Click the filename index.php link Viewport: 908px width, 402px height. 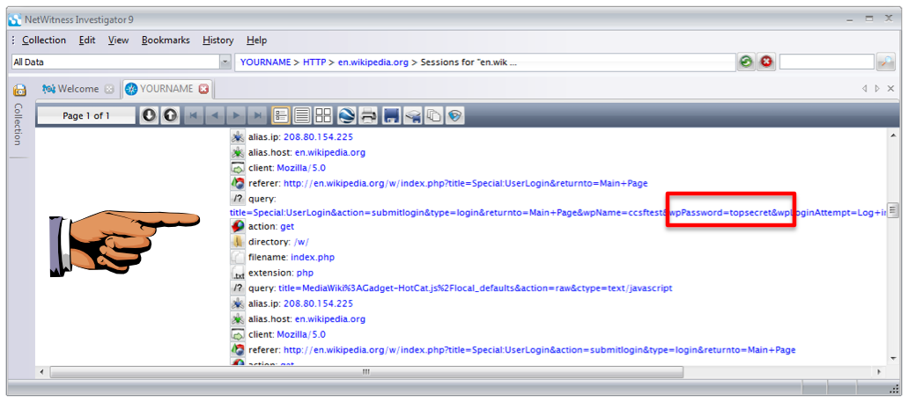pyautogui.click(x=313, y=257)
